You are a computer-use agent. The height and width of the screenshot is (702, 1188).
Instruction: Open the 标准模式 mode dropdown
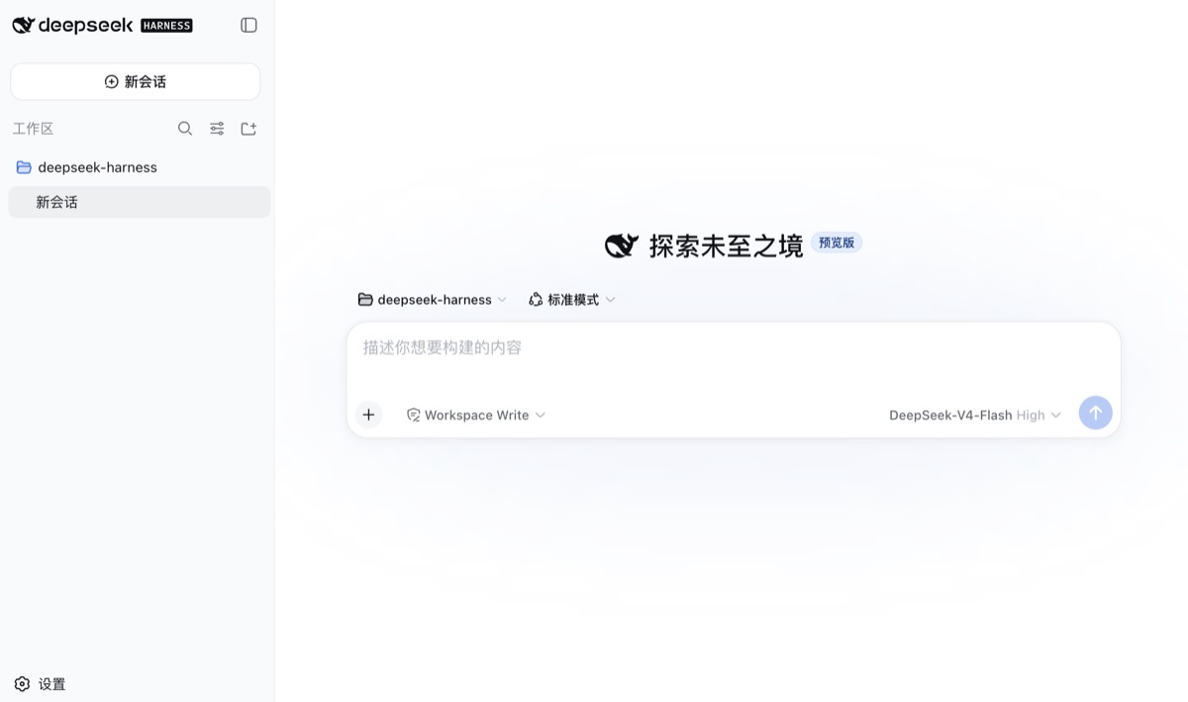tap(572, 300)
